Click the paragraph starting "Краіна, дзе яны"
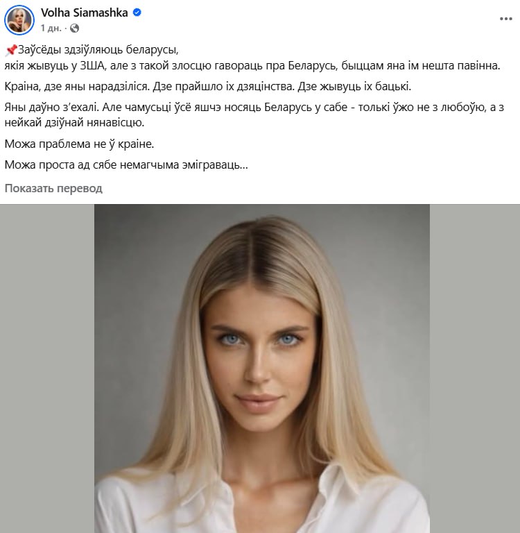 pyautogui.click(x=208, y=87)
